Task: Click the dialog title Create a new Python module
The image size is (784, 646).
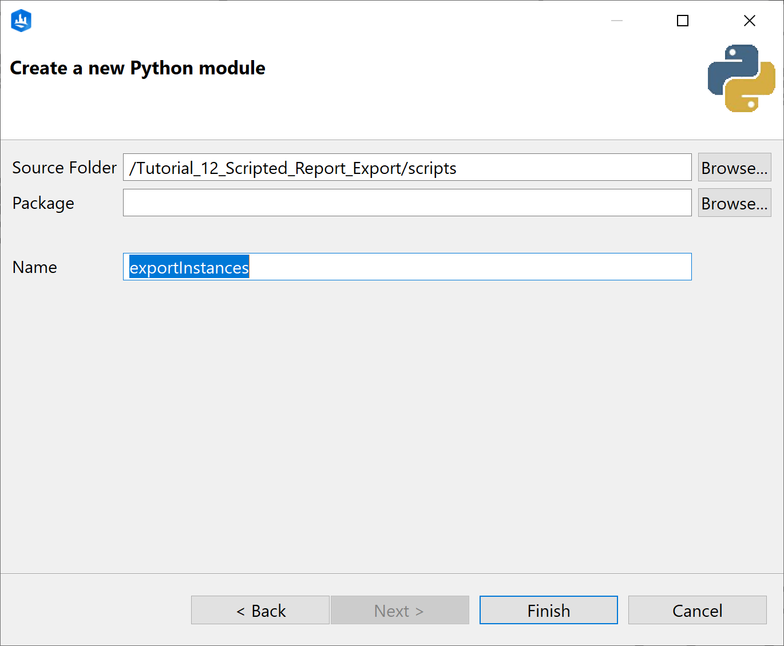Action: (137, 68)
